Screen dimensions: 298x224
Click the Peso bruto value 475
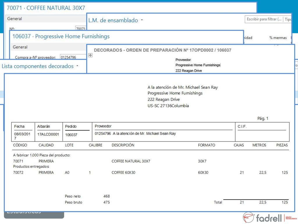(107, 202)
